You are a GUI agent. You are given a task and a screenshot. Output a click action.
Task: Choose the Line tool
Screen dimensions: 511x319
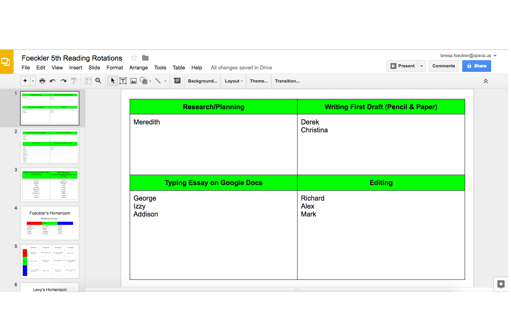[x=158, y=81]
